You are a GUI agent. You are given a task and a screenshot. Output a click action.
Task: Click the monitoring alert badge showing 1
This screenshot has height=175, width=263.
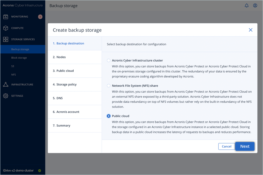coord(40,17)
